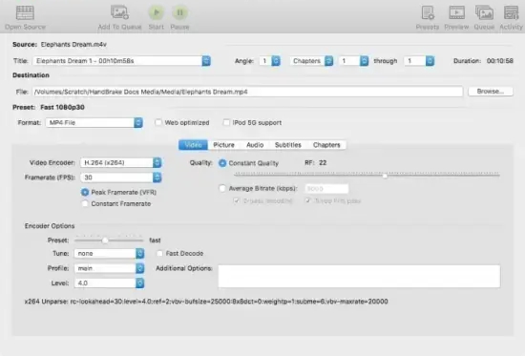Open the Angle dropdown
This screenshot has width=525, height=356.
coord(270,61)
